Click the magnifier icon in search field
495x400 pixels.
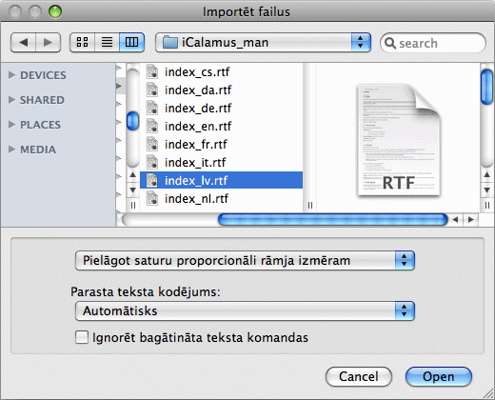tap(390, 43)
